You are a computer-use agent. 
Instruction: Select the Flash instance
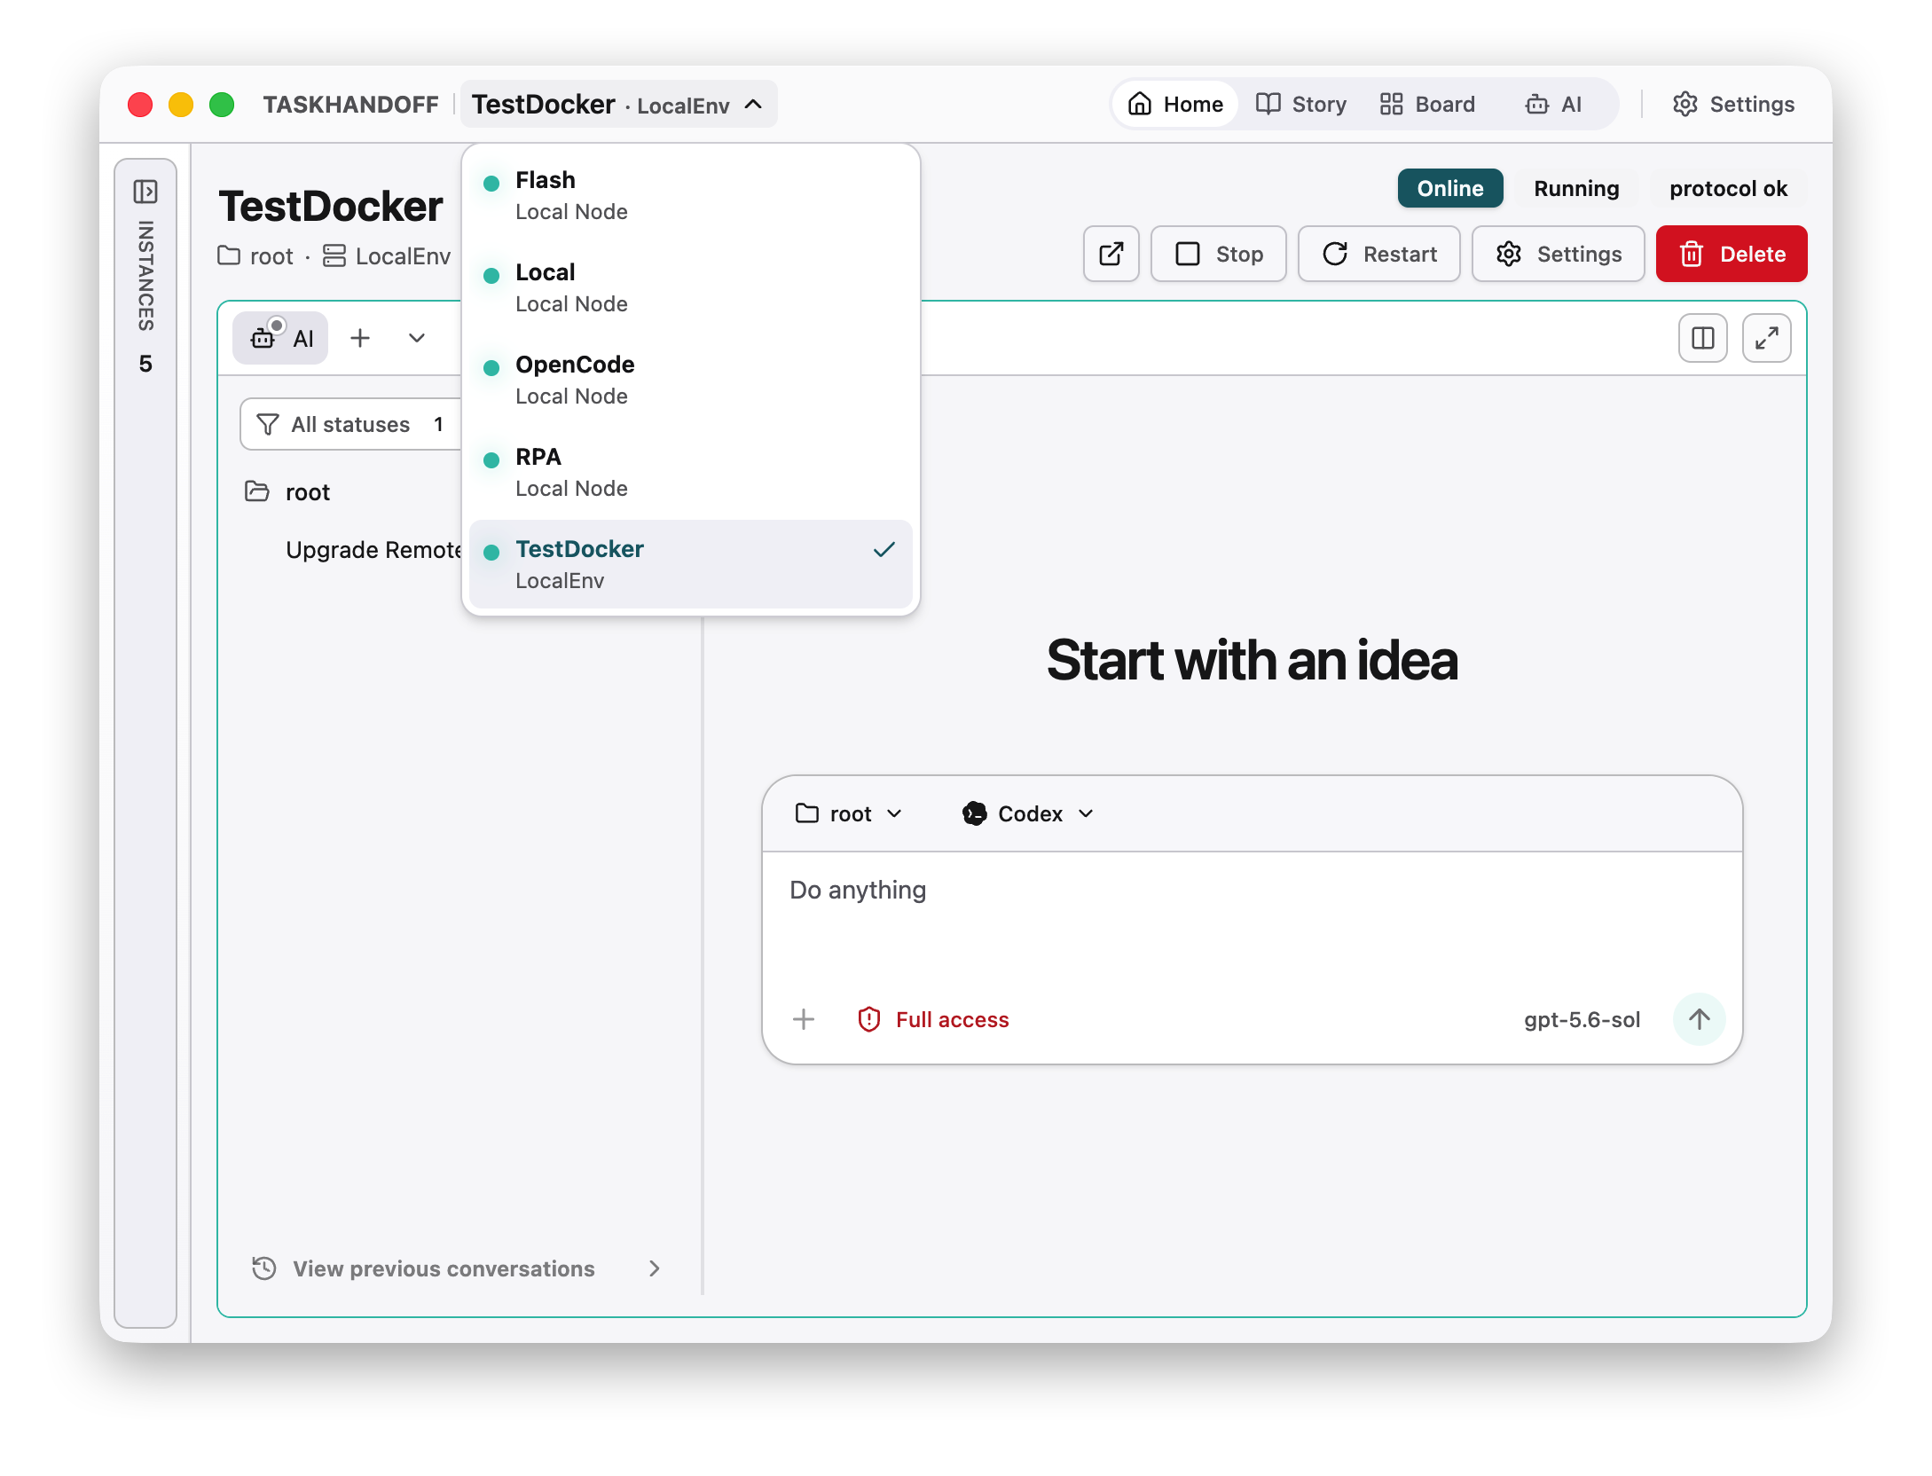pos(691,196)
